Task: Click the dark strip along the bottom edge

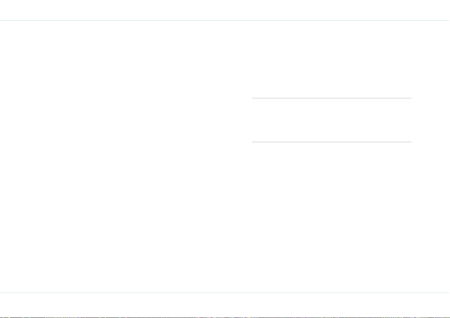Action: coord(225,317)
